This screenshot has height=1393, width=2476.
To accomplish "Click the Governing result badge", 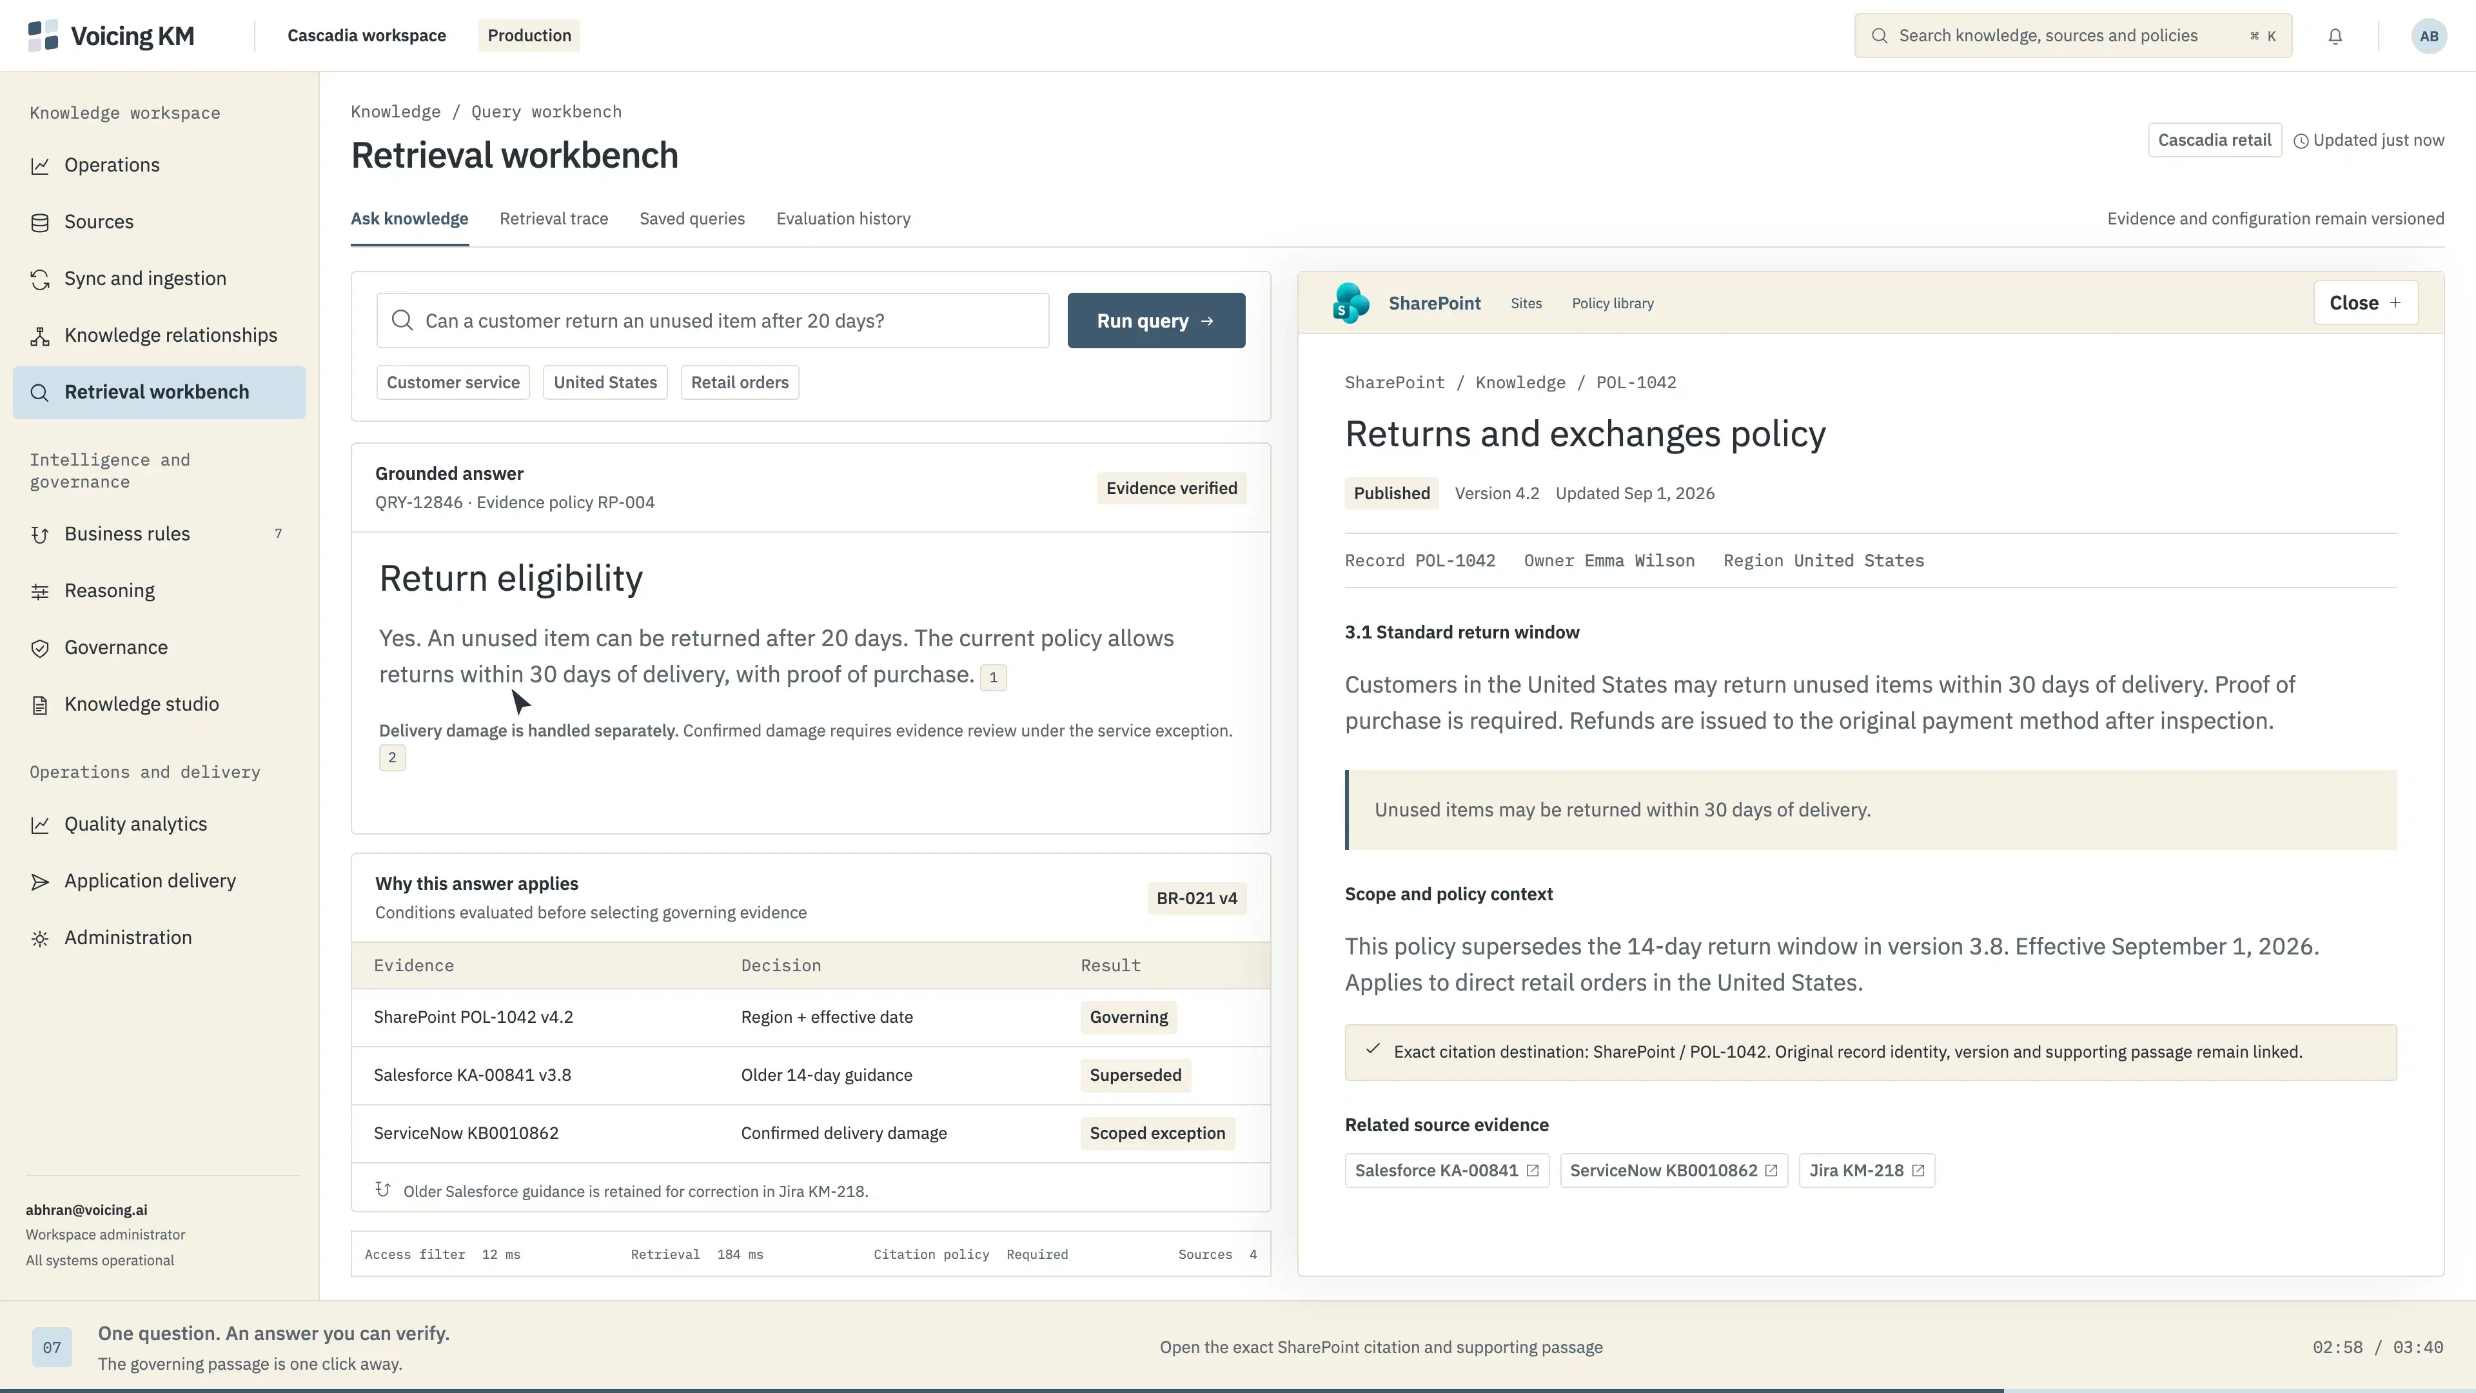I will [1128, 1017].
